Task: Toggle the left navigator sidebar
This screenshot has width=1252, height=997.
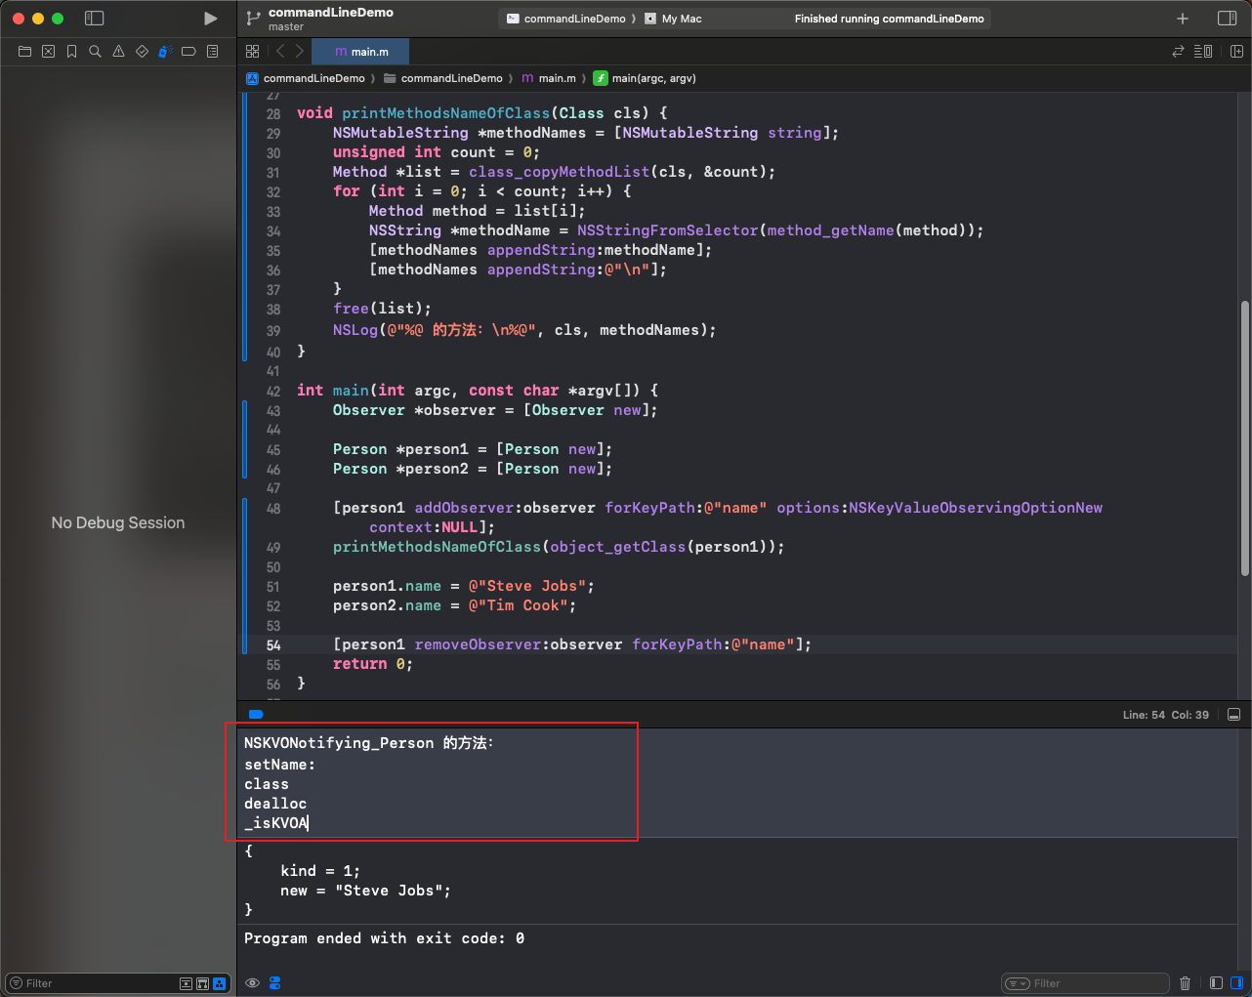Action: click(x=95, y=19)
